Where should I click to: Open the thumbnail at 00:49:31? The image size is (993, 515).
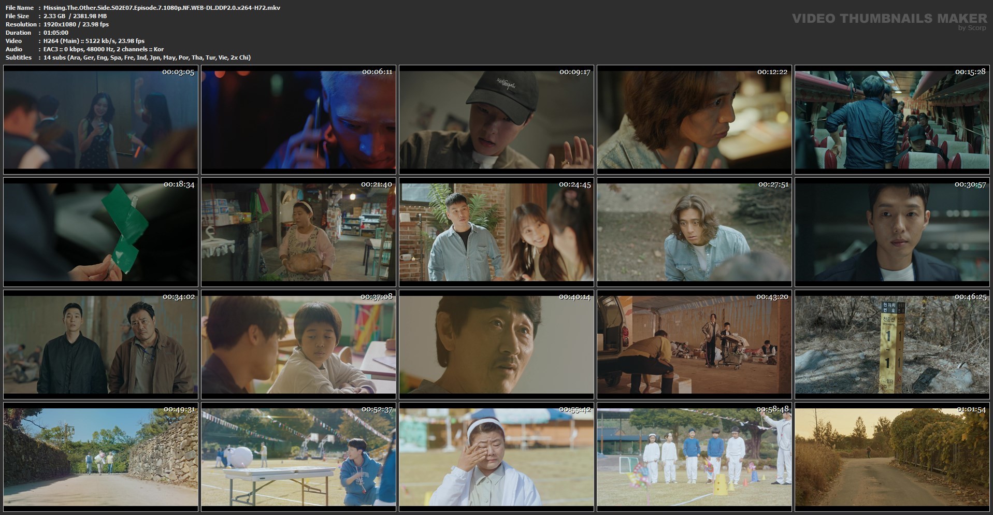tap(100, 457)
